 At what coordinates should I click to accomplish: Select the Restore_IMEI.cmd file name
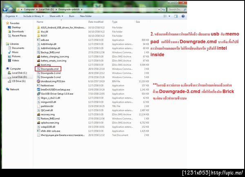(50, 118)
